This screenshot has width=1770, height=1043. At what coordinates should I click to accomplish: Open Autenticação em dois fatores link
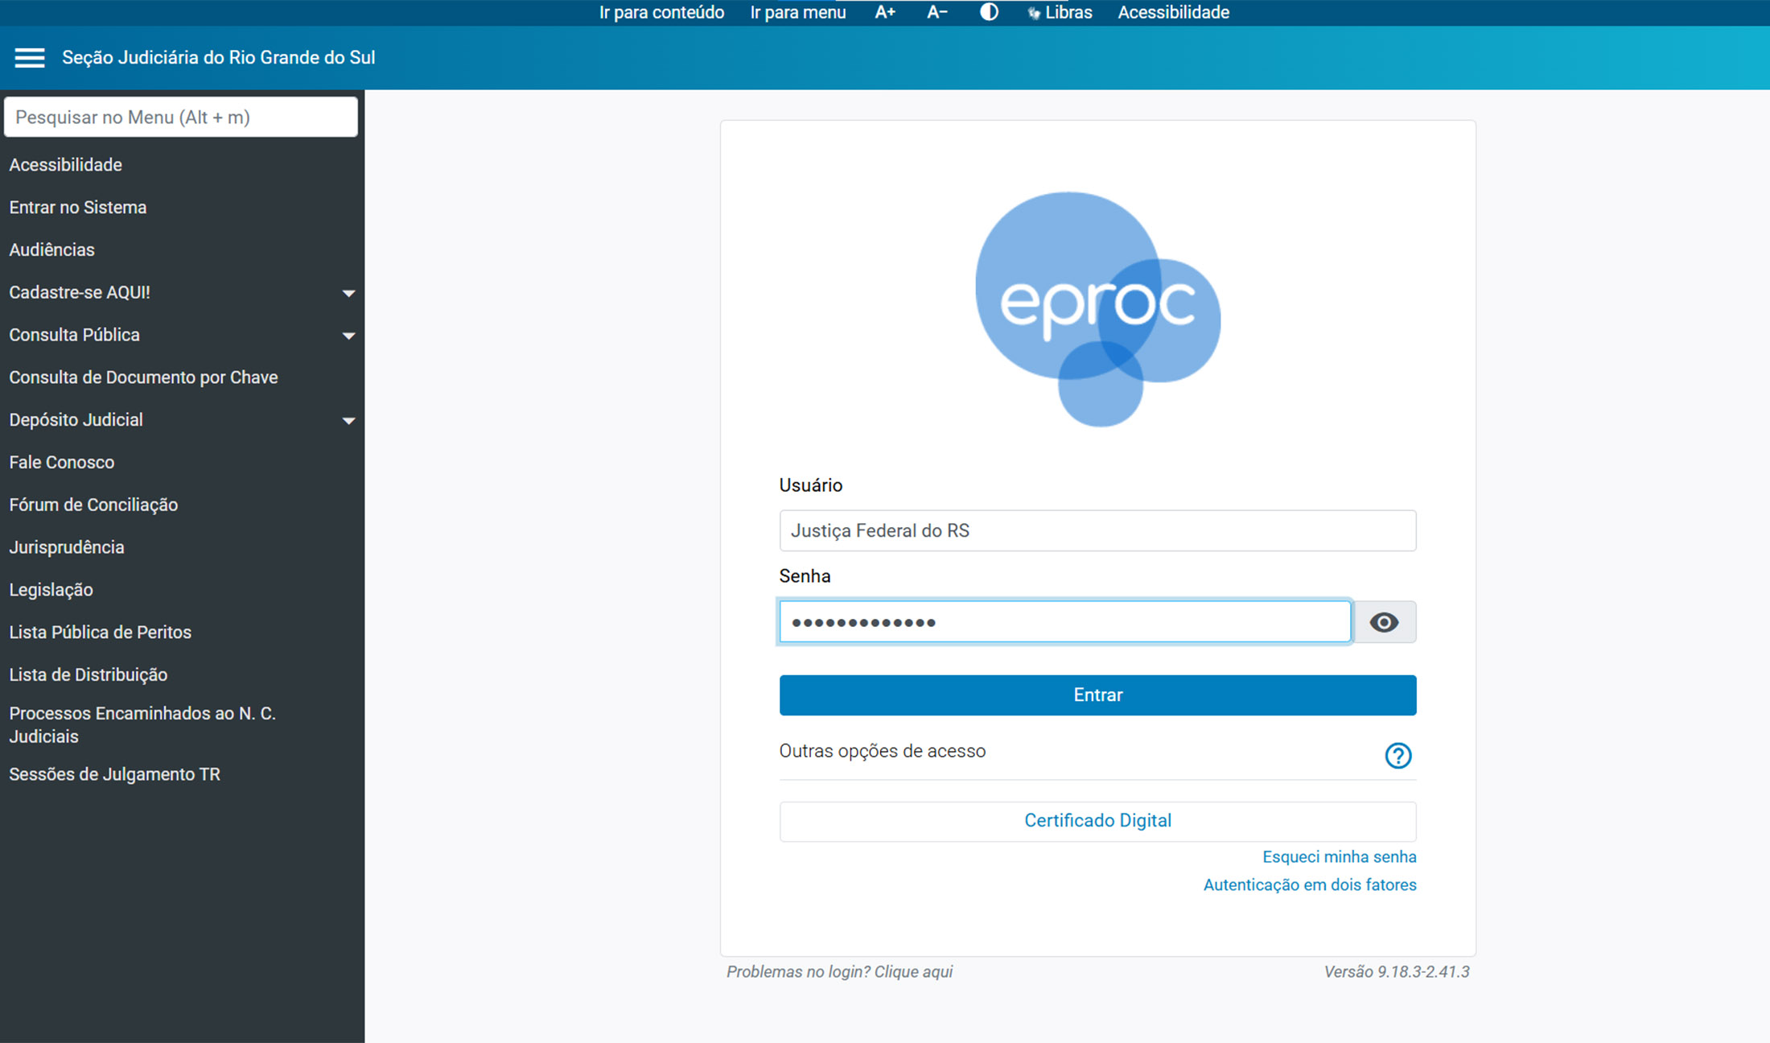click(x=1309, y=885)
